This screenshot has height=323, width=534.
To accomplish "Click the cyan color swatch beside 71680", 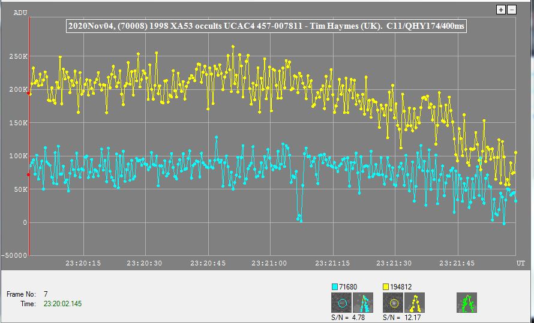I will [335, 287].
